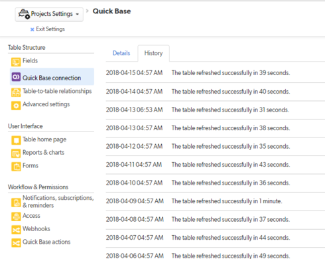This screenshot has width=325, height=259.
Task: Click the Quick Base actions icon
Action: click(x=16, y=243)
